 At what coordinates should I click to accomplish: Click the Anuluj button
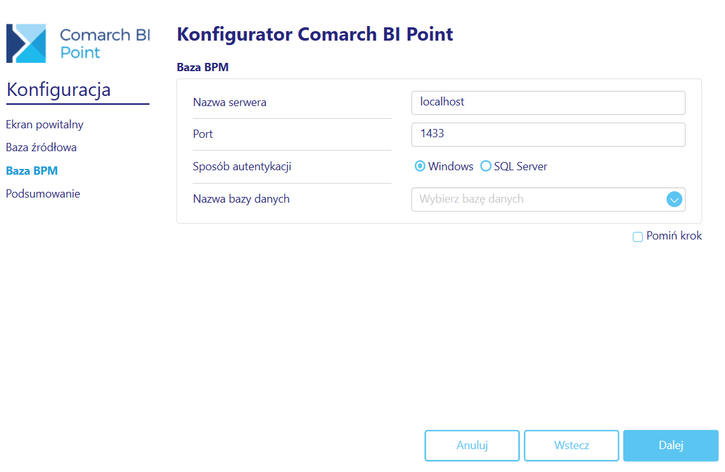tap(472, 446)
